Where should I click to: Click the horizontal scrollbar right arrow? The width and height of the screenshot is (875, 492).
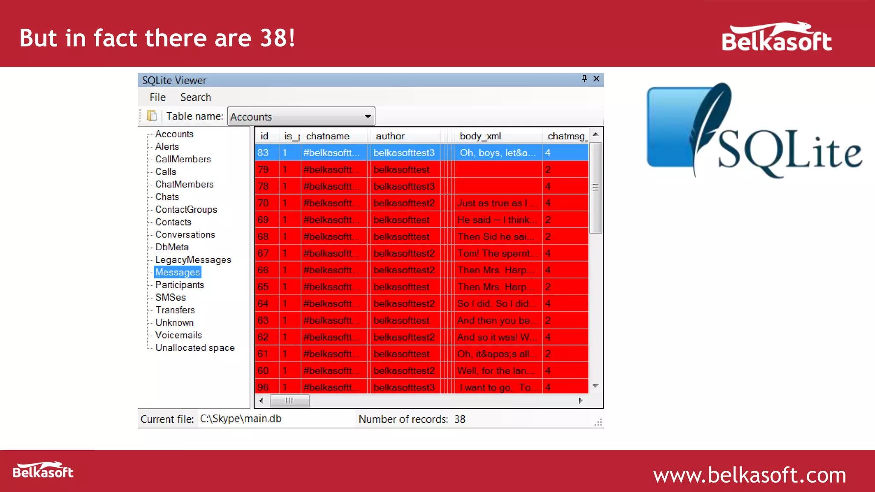[x=580, y=401]
